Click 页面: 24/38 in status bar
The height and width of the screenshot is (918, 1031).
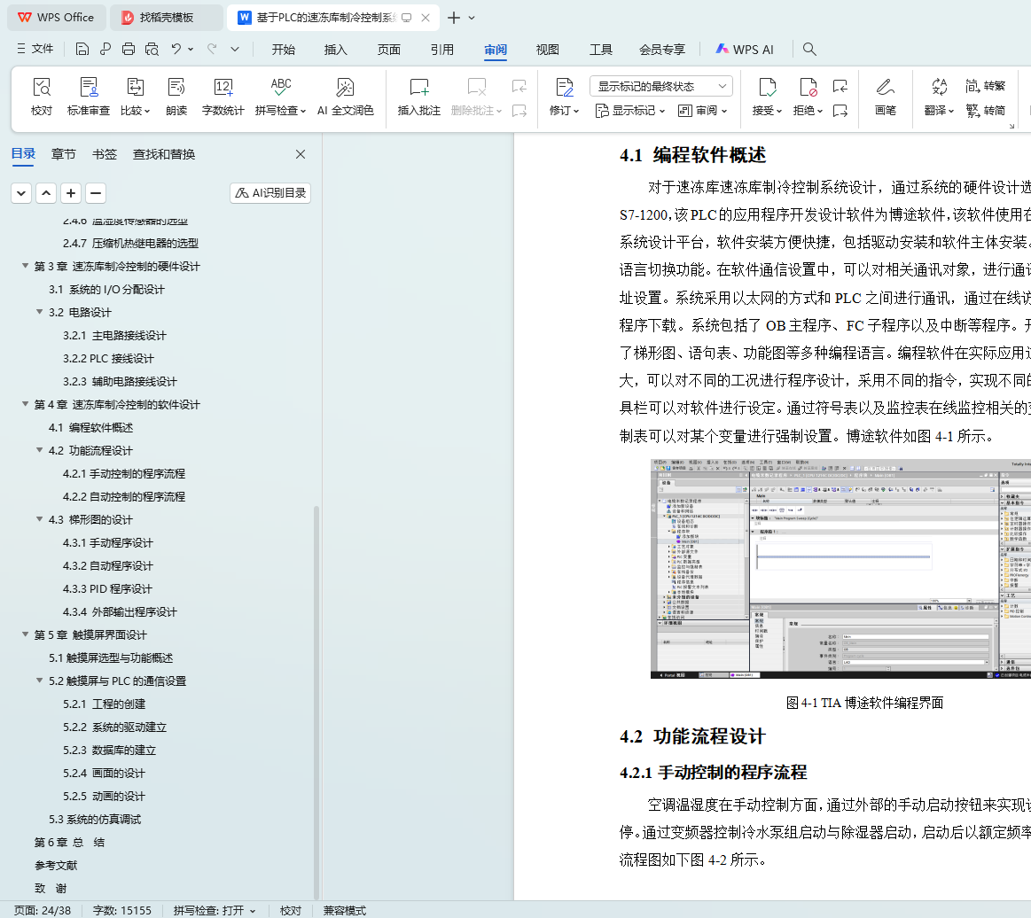pos(43,910)
